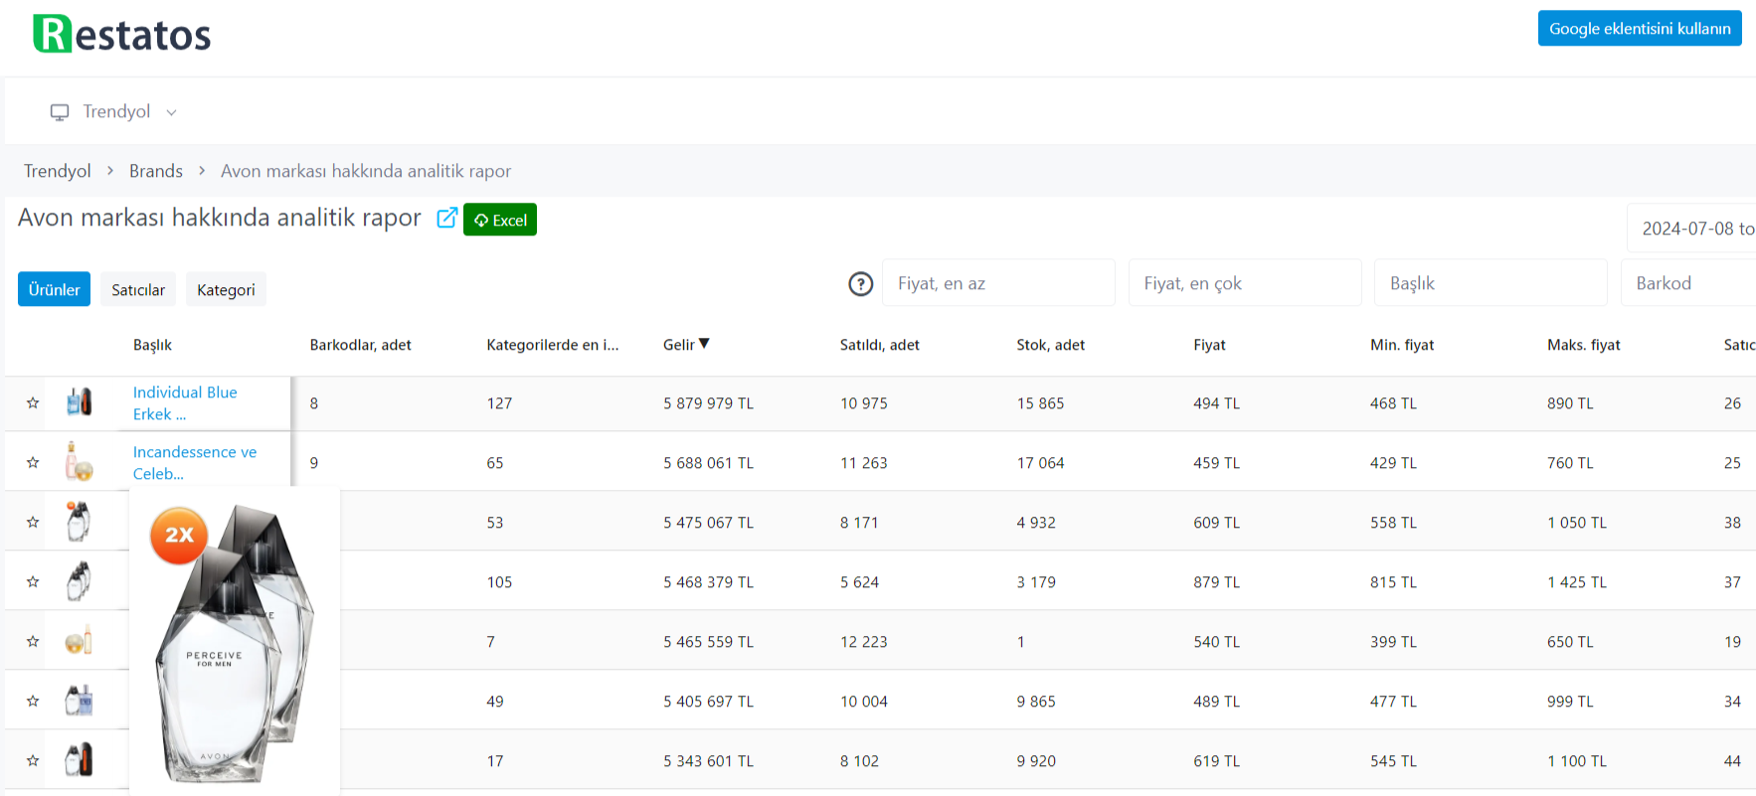This screenshot has width=1756, height=796.
Task: Open external link icon next to report title
Action: coord(446,218)
